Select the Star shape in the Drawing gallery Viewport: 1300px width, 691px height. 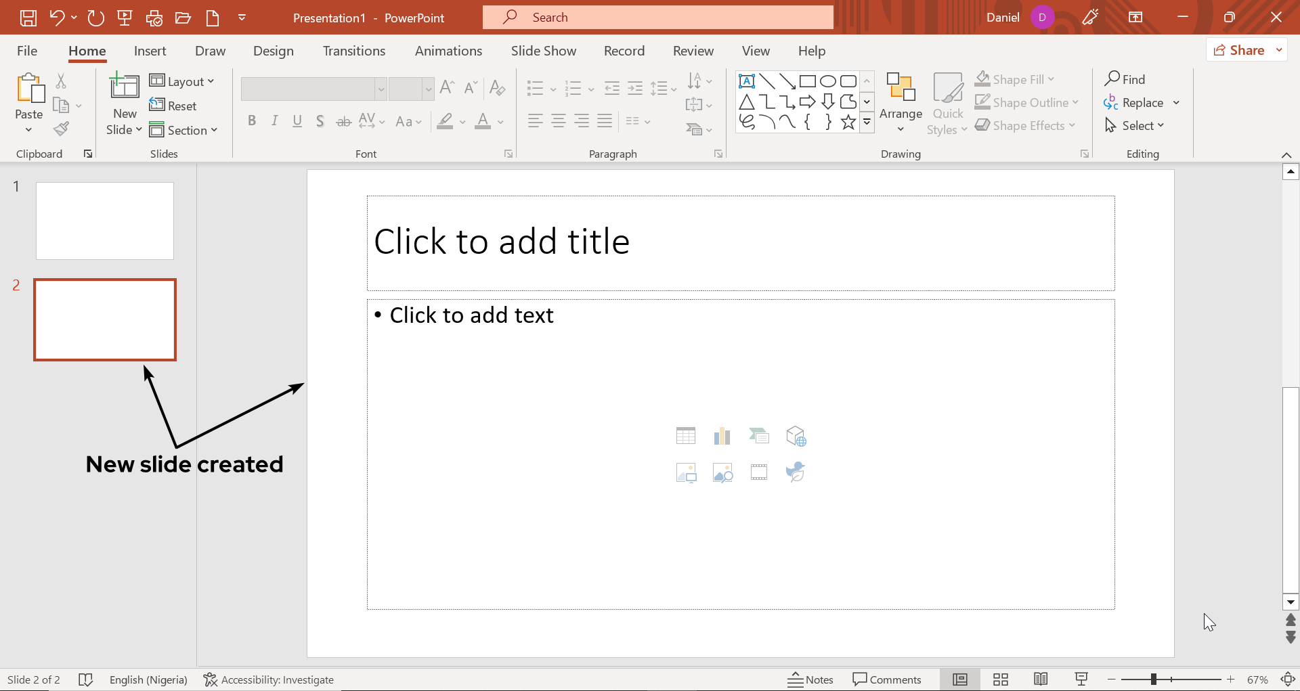(848, 122)
